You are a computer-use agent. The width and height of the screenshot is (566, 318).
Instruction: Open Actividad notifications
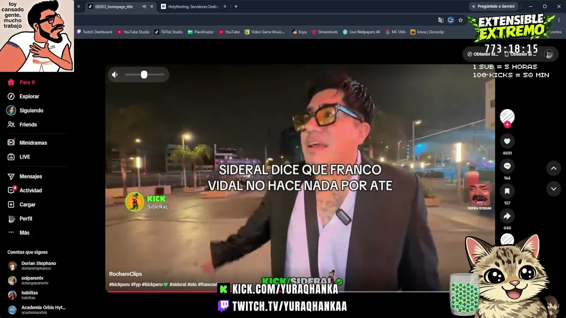pyautogui.click(x=25, y=190)
